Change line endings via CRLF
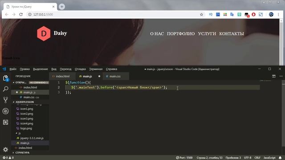Screen dimensions: 285x160 (x=257, y=158)
